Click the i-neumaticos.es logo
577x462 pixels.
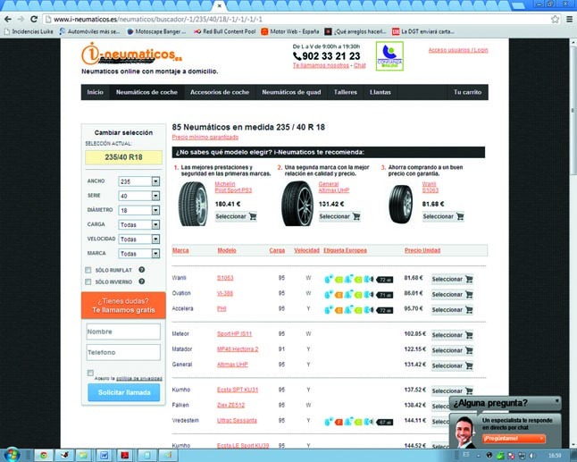click(x=131, y=55)
